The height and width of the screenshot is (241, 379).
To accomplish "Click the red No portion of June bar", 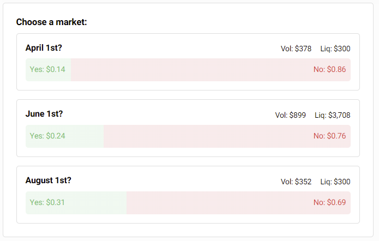I will (x=218, y=136).
